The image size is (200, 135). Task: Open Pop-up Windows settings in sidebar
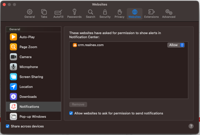click(33, 116)
